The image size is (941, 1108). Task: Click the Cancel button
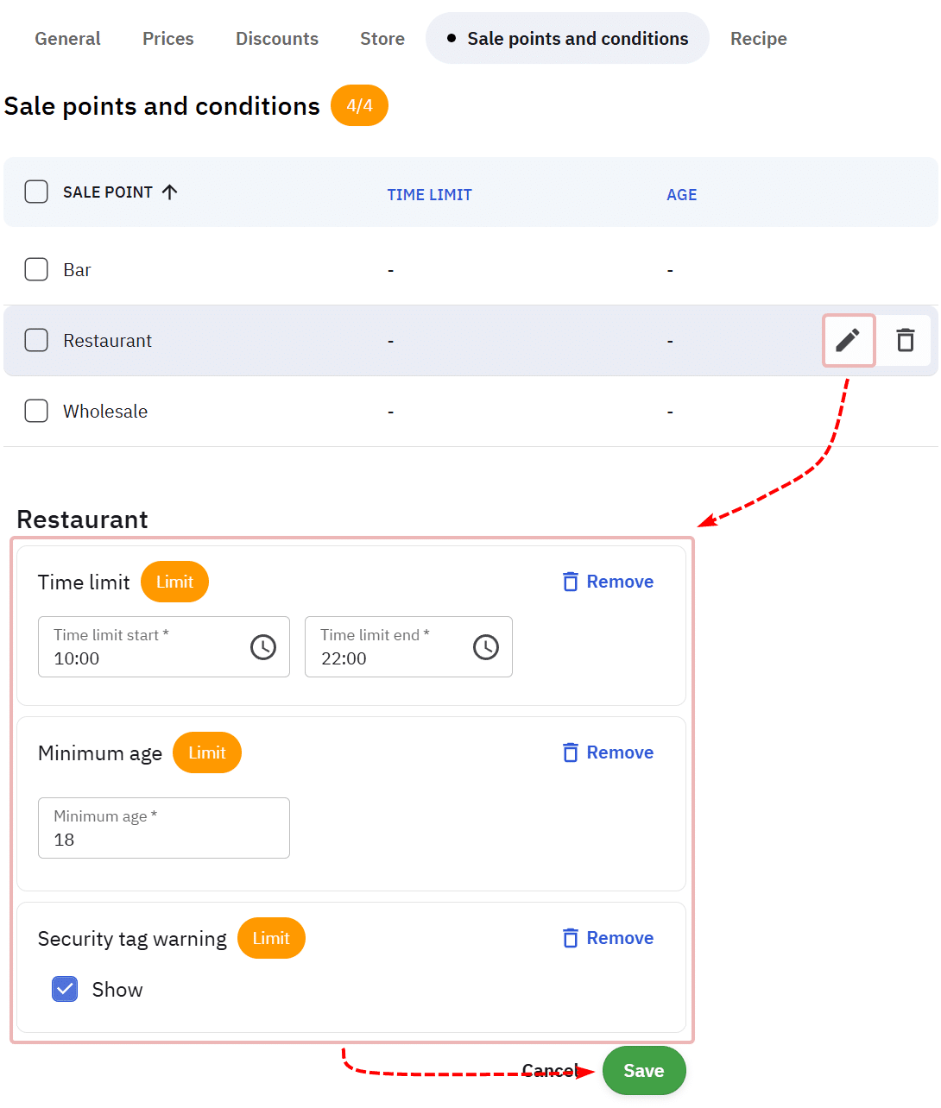pos(550,1071)
